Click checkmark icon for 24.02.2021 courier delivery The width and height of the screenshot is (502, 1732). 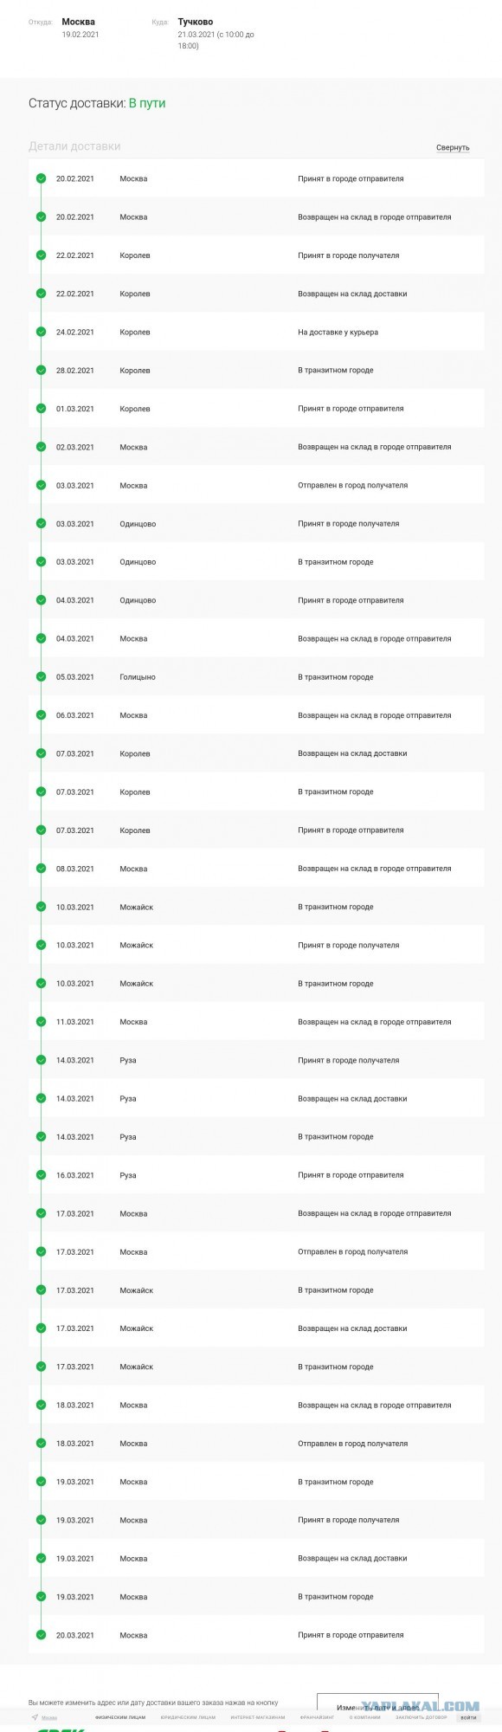pos(41,333)
